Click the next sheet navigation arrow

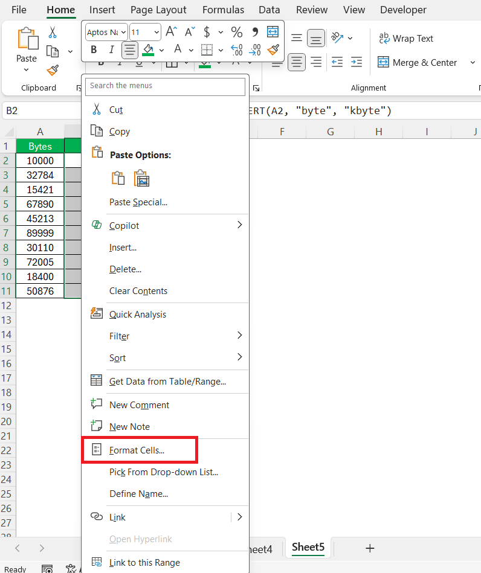coord(42,548)
